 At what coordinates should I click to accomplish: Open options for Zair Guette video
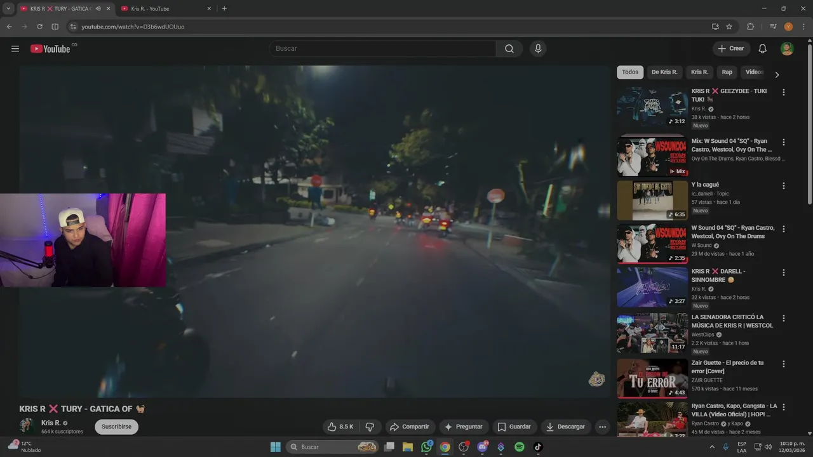(x=783, y=364)
